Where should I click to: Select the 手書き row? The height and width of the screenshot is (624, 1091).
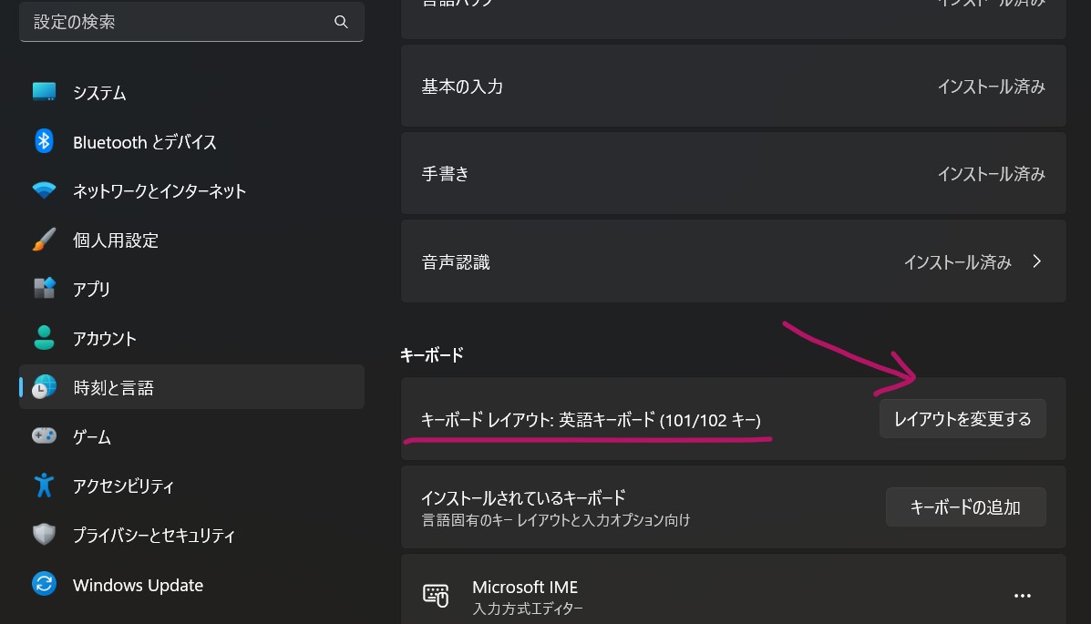coord(734,173)
